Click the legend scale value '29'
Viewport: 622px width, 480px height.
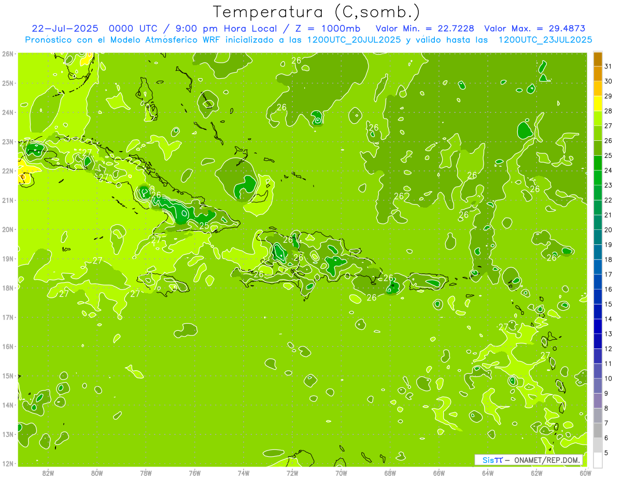point(609,96)
